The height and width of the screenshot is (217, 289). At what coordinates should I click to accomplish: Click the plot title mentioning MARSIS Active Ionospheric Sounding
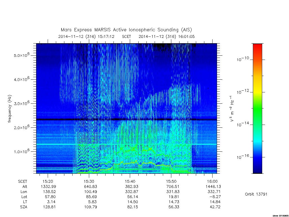pyautogui.click(x=126, y=30)
